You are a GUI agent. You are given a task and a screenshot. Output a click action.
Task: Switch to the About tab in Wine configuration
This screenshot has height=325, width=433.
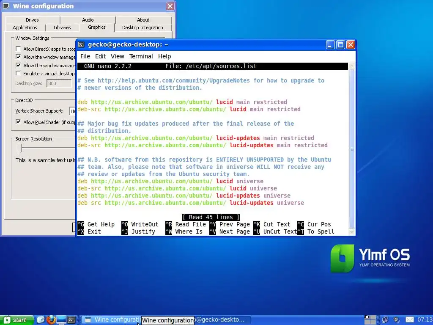point(143,20)
